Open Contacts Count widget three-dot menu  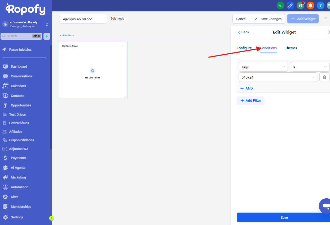pos(123,46)
